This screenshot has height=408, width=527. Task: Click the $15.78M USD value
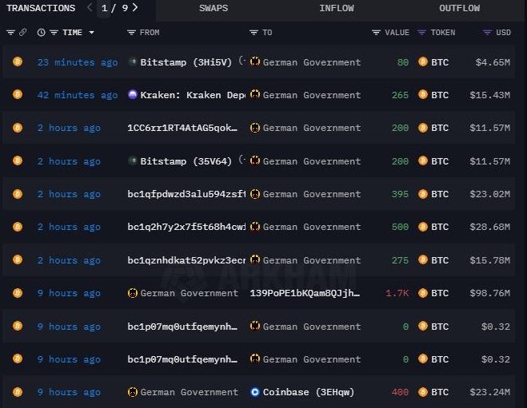point(489,260)
